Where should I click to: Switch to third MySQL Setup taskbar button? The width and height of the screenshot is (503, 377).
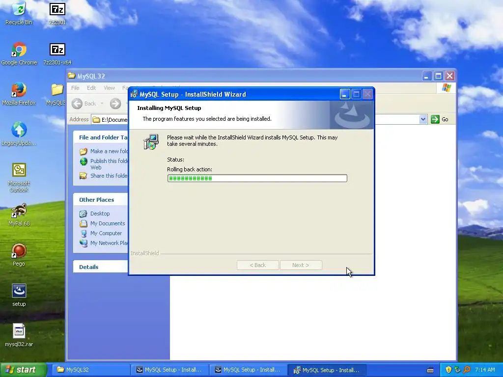point(327,370)
